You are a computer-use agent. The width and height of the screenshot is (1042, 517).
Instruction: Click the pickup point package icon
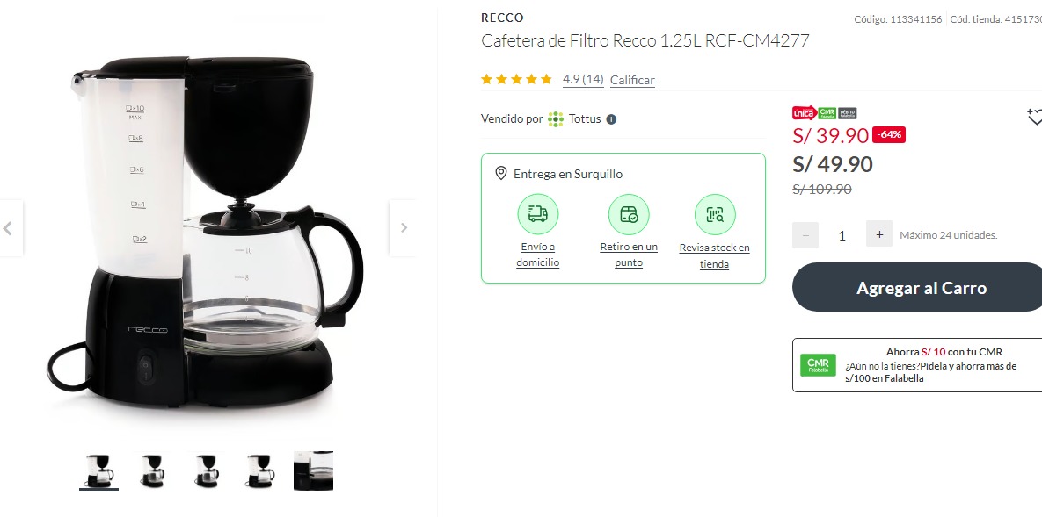click(x=629, y=214)
